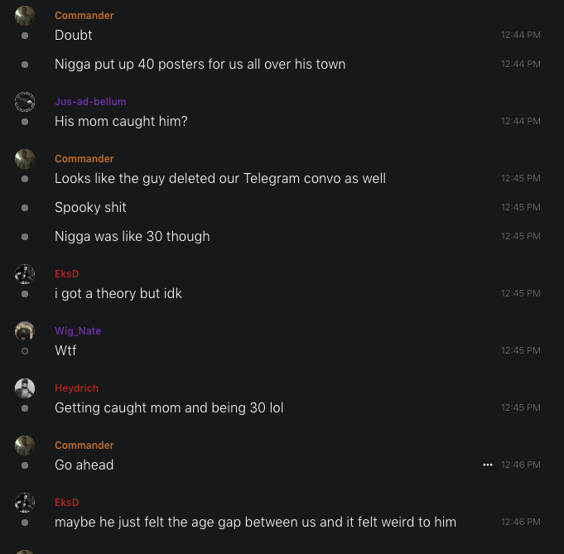This screenshot has width=564, height=554.
Task: Click the "Wtf" message text
Action: pos(65,351)
